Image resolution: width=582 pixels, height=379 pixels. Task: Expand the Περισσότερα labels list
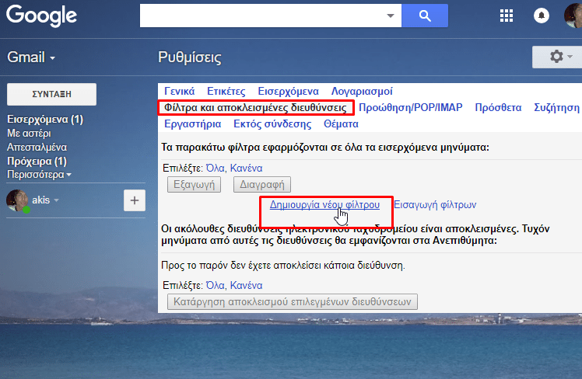[39, 175]
